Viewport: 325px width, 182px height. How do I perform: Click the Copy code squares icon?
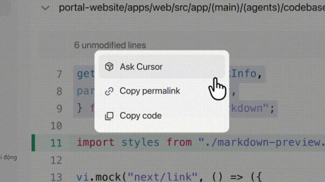[109, 116]
